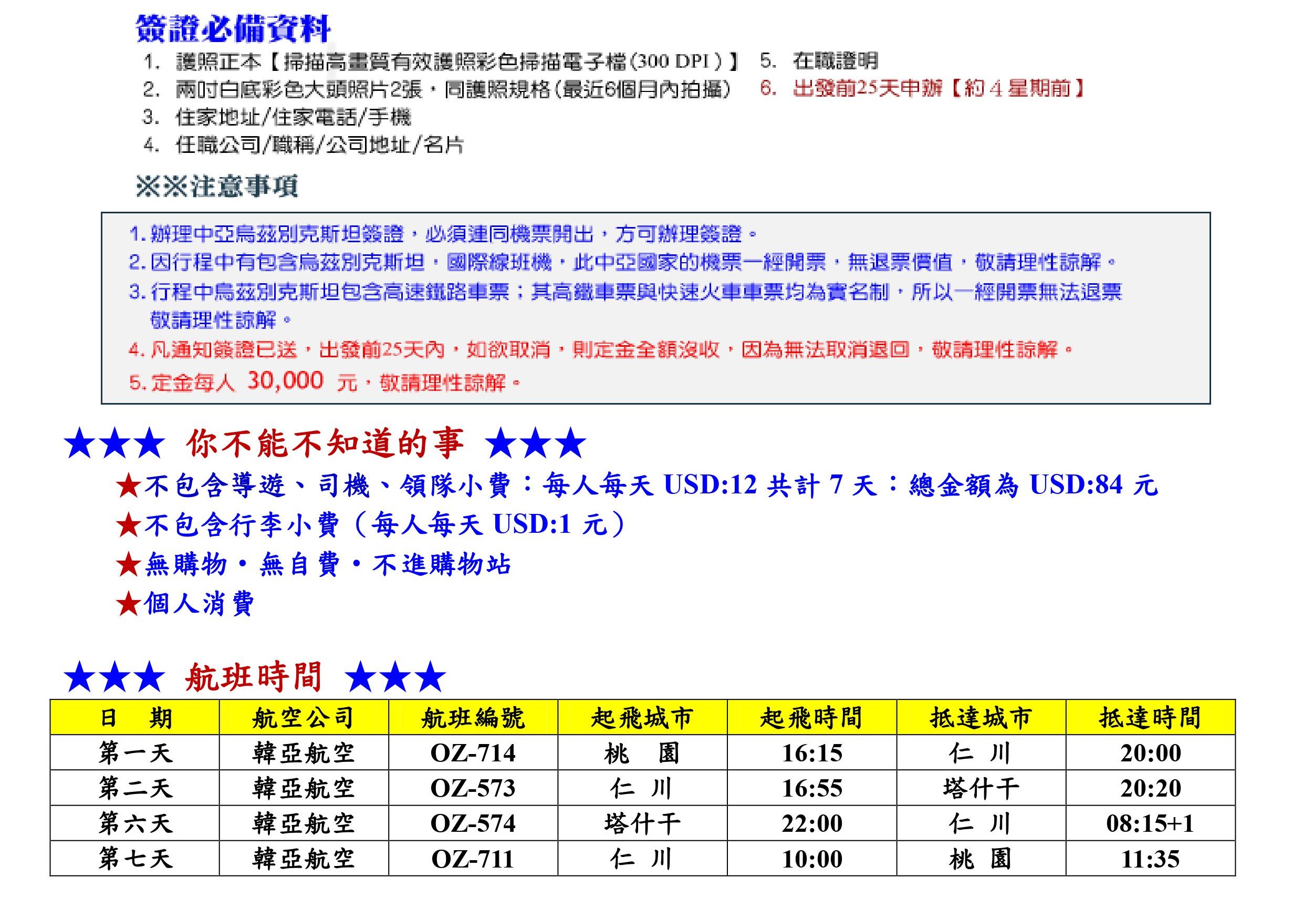Click the first blue star before 你不能不知道的事
The image size is (1303, 898).
coord(79,443)
